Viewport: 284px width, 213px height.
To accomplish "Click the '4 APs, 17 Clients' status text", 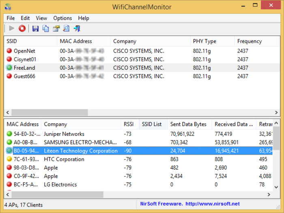I will click(x=24, y=205).
